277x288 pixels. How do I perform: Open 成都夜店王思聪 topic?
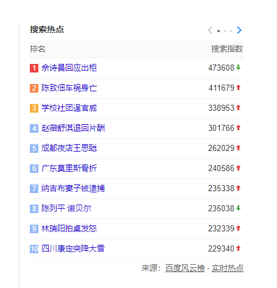tap(69, 148)
